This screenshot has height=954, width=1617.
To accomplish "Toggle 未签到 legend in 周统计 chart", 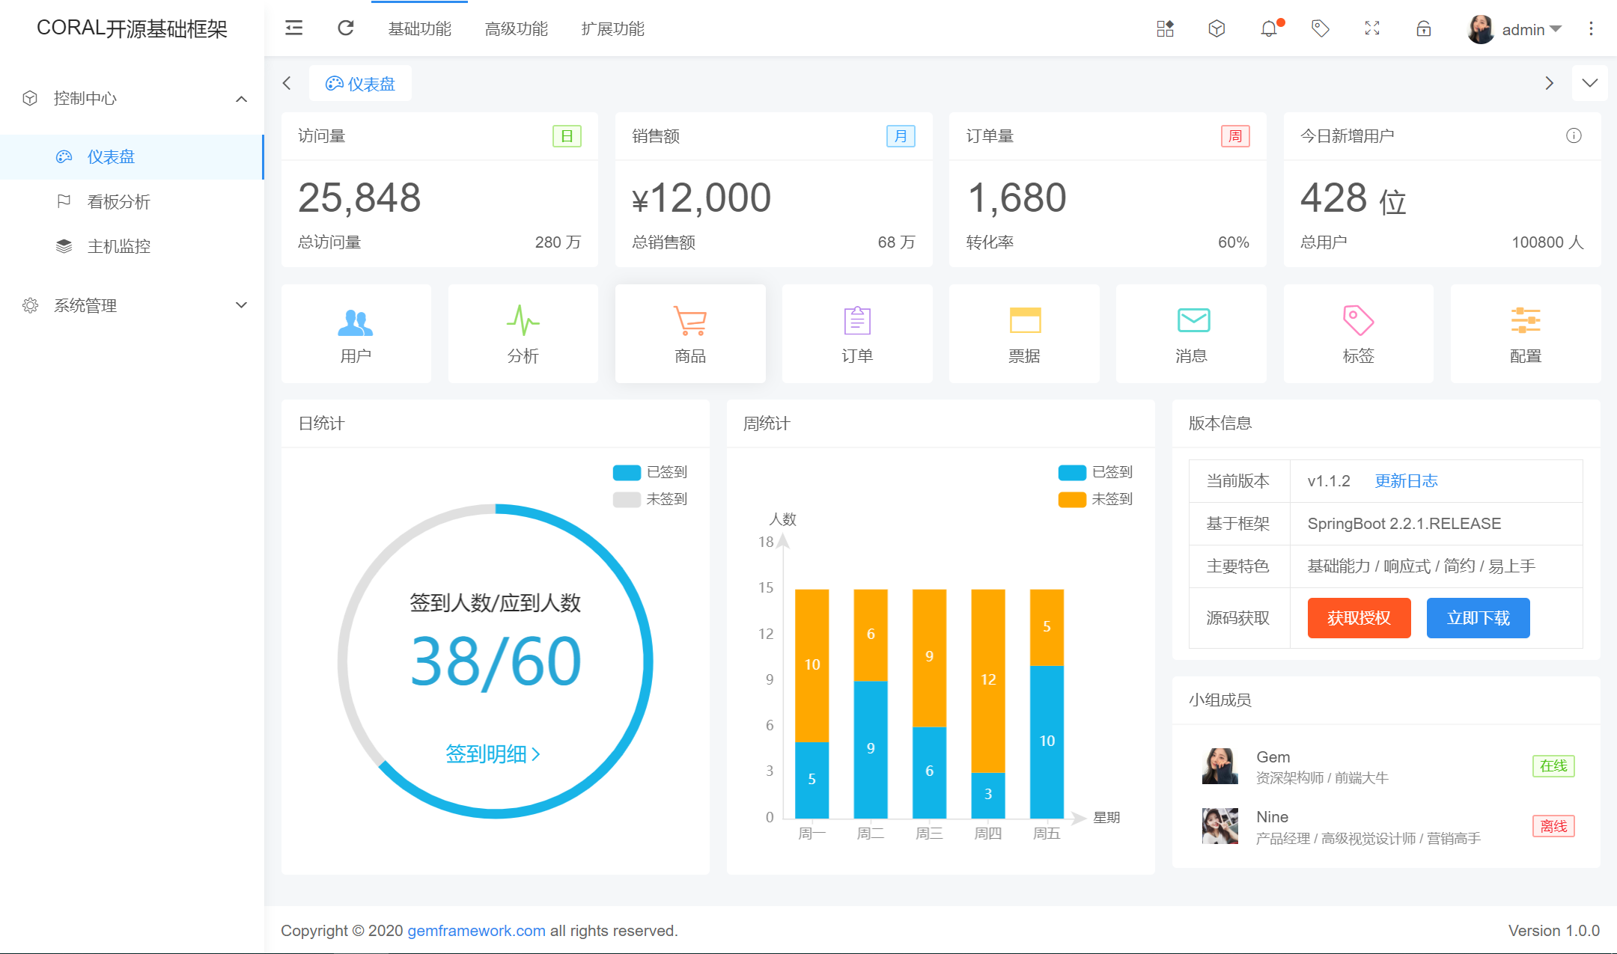I will [x=1095, y=499].
